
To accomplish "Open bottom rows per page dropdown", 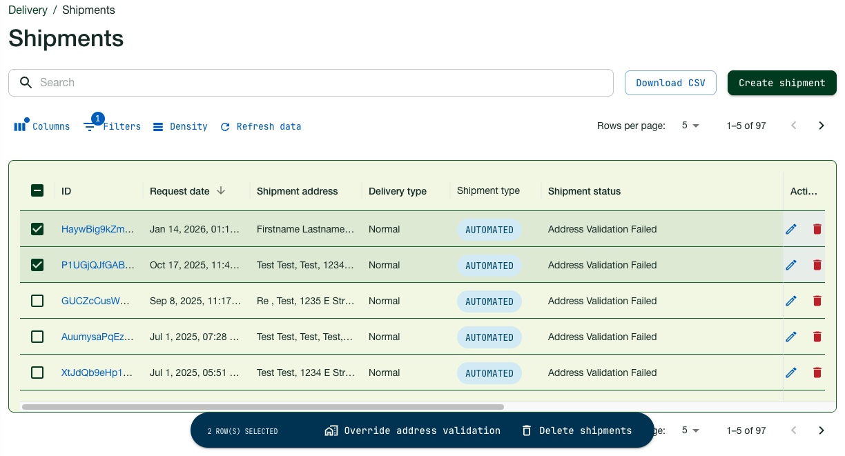I will point(690,430).
